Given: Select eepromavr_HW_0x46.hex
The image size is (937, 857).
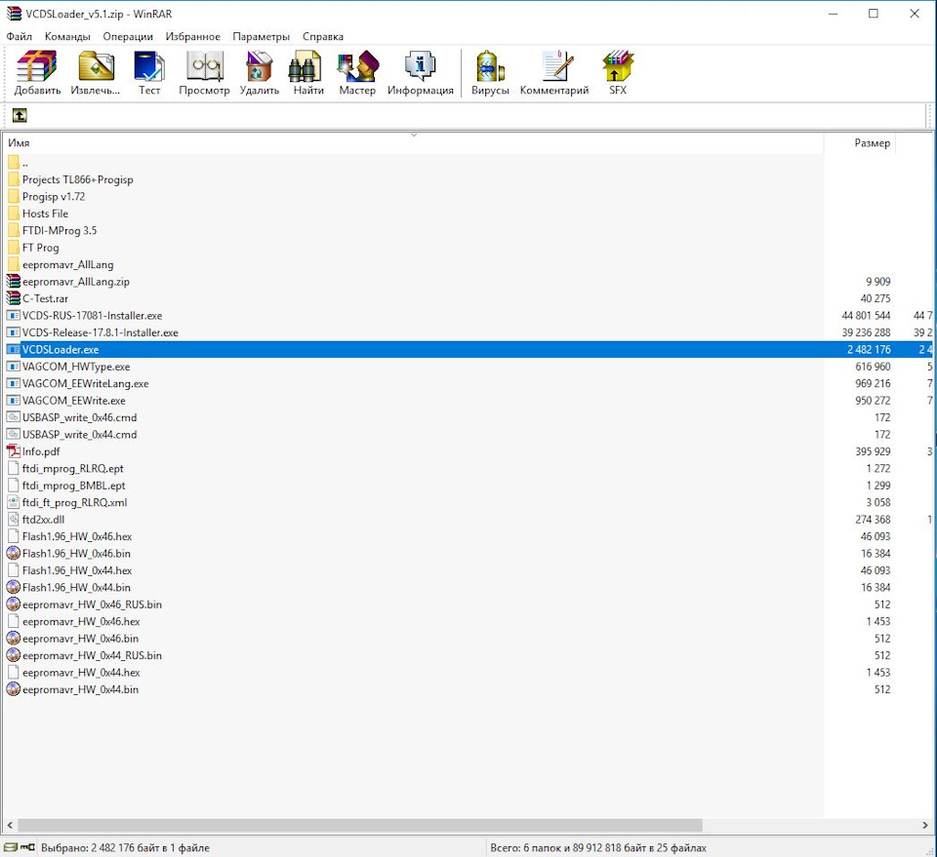Looking at the screenshot, I should (x=81, y=621).
